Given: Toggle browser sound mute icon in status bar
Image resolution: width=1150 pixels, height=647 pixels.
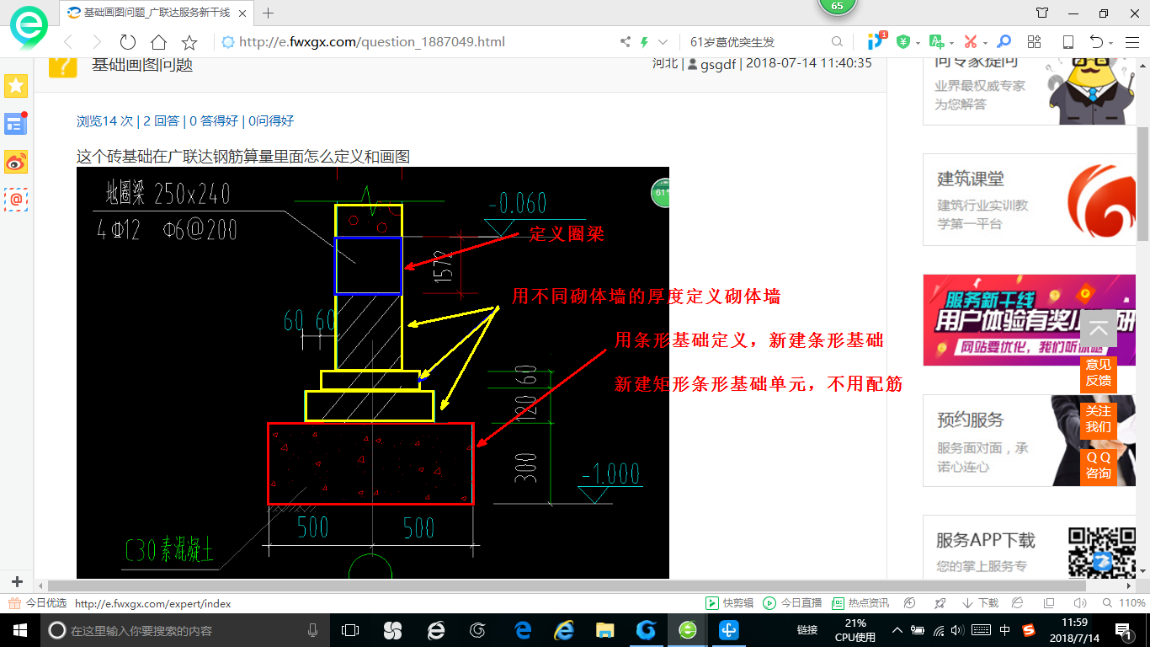Looking at the screenshot, I should (x=1079, y=603).
